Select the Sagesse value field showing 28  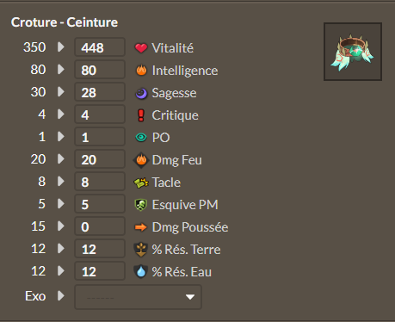tap(100, 92)
